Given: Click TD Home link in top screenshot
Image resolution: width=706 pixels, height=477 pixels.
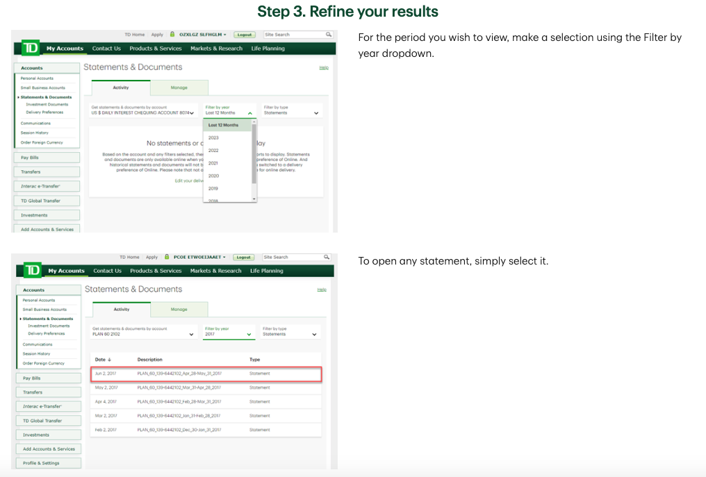Looking at the screenshot, I should [135, 35].
